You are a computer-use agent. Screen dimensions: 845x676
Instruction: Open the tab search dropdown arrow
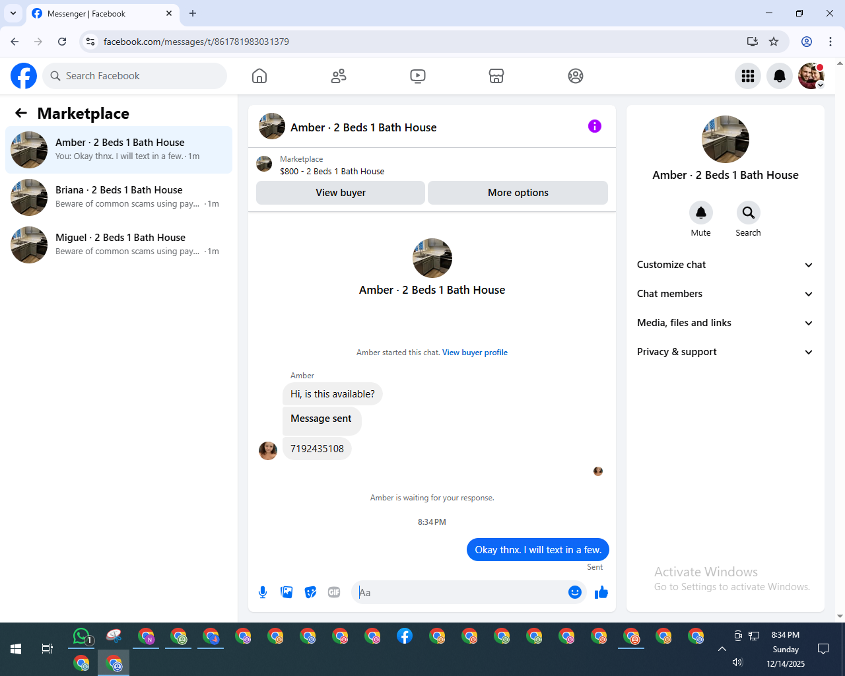pos(13,13)
